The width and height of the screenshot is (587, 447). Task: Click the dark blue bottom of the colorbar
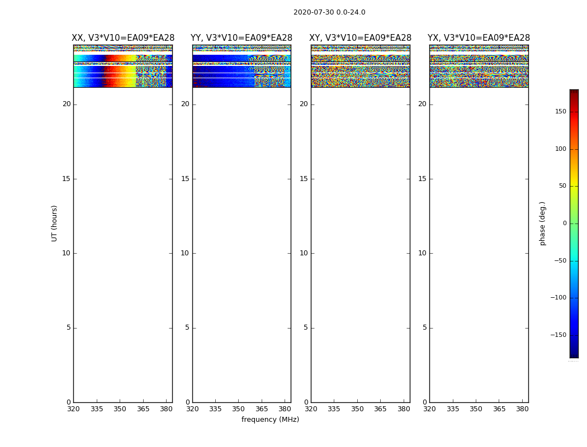tap(574, 354)
